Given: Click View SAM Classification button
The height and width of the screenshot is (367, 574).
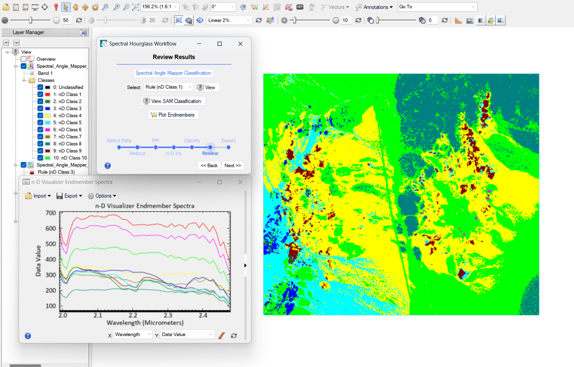Looking at the screenshot, I should 173,101.
